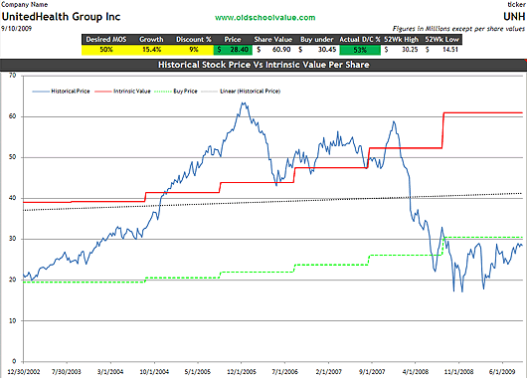Select the Buy Price legend entry
Screen dimensions: 527x378
pos(176,92)
